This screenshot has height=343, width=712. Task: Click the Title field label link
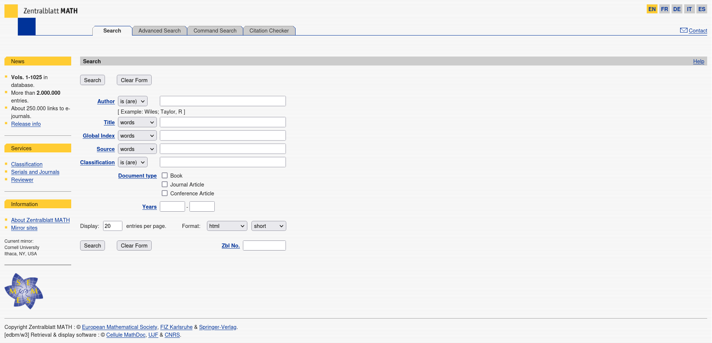pos(109,122)
